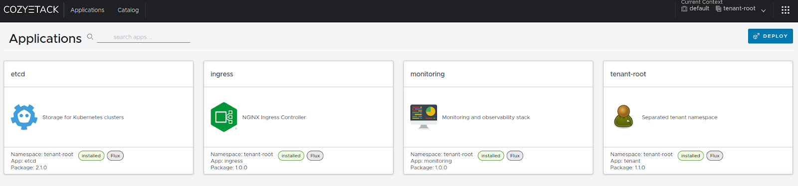Viewport: 798px width, 186px height.
Task: Click Flux badge on monitoring card
Action: (x=515, y=156)
